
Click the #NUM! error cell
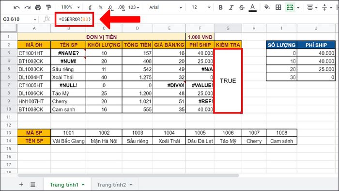(x=68, y=61)
